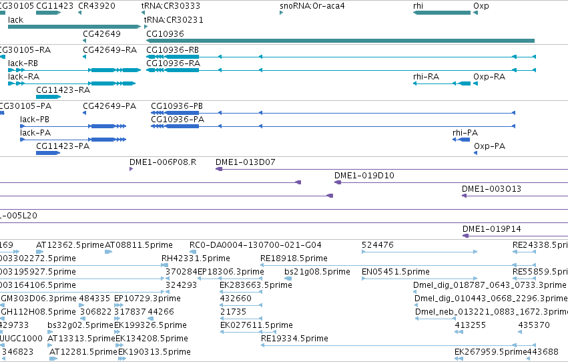Image resolution: width=568 pixels, height=362 pixels.
Task: Select the lack-PB protein label
Action: click(35, 119)
